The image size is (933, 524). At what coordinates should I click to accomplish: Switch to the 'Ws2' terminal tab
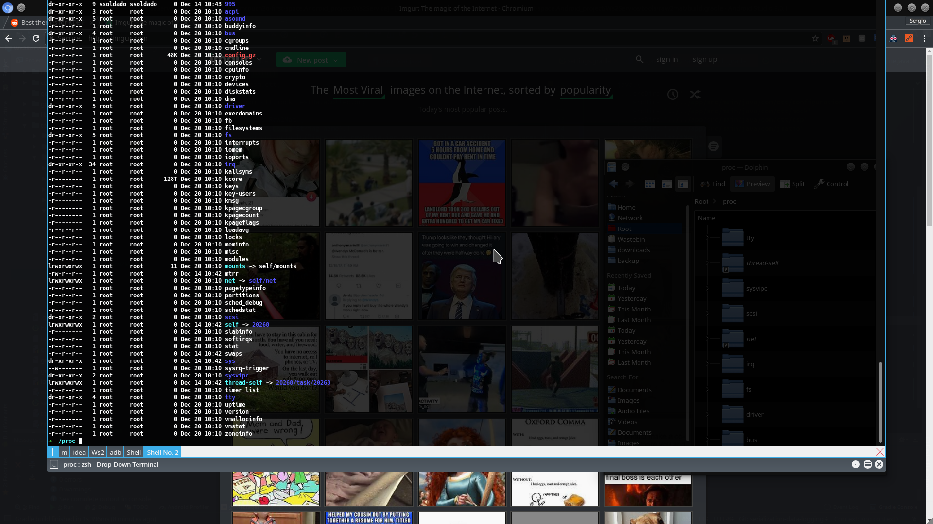(98, 452)
